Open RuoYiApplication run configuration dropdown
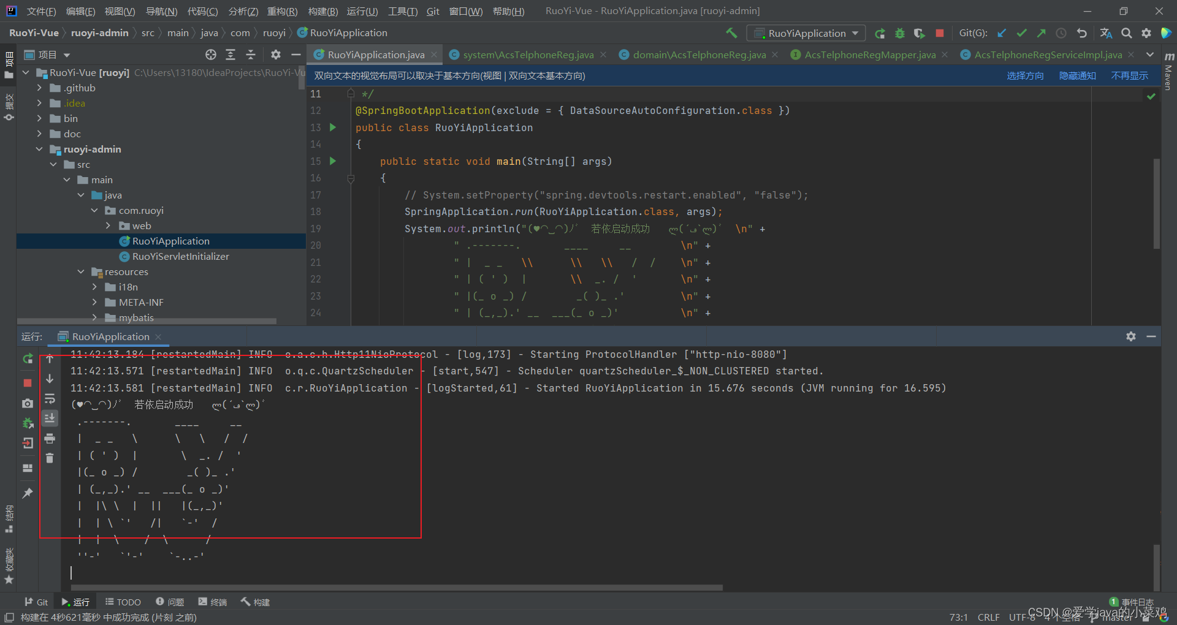This screenshot has height=625, width=1177. pyautogui.click(x=806, y=33)
